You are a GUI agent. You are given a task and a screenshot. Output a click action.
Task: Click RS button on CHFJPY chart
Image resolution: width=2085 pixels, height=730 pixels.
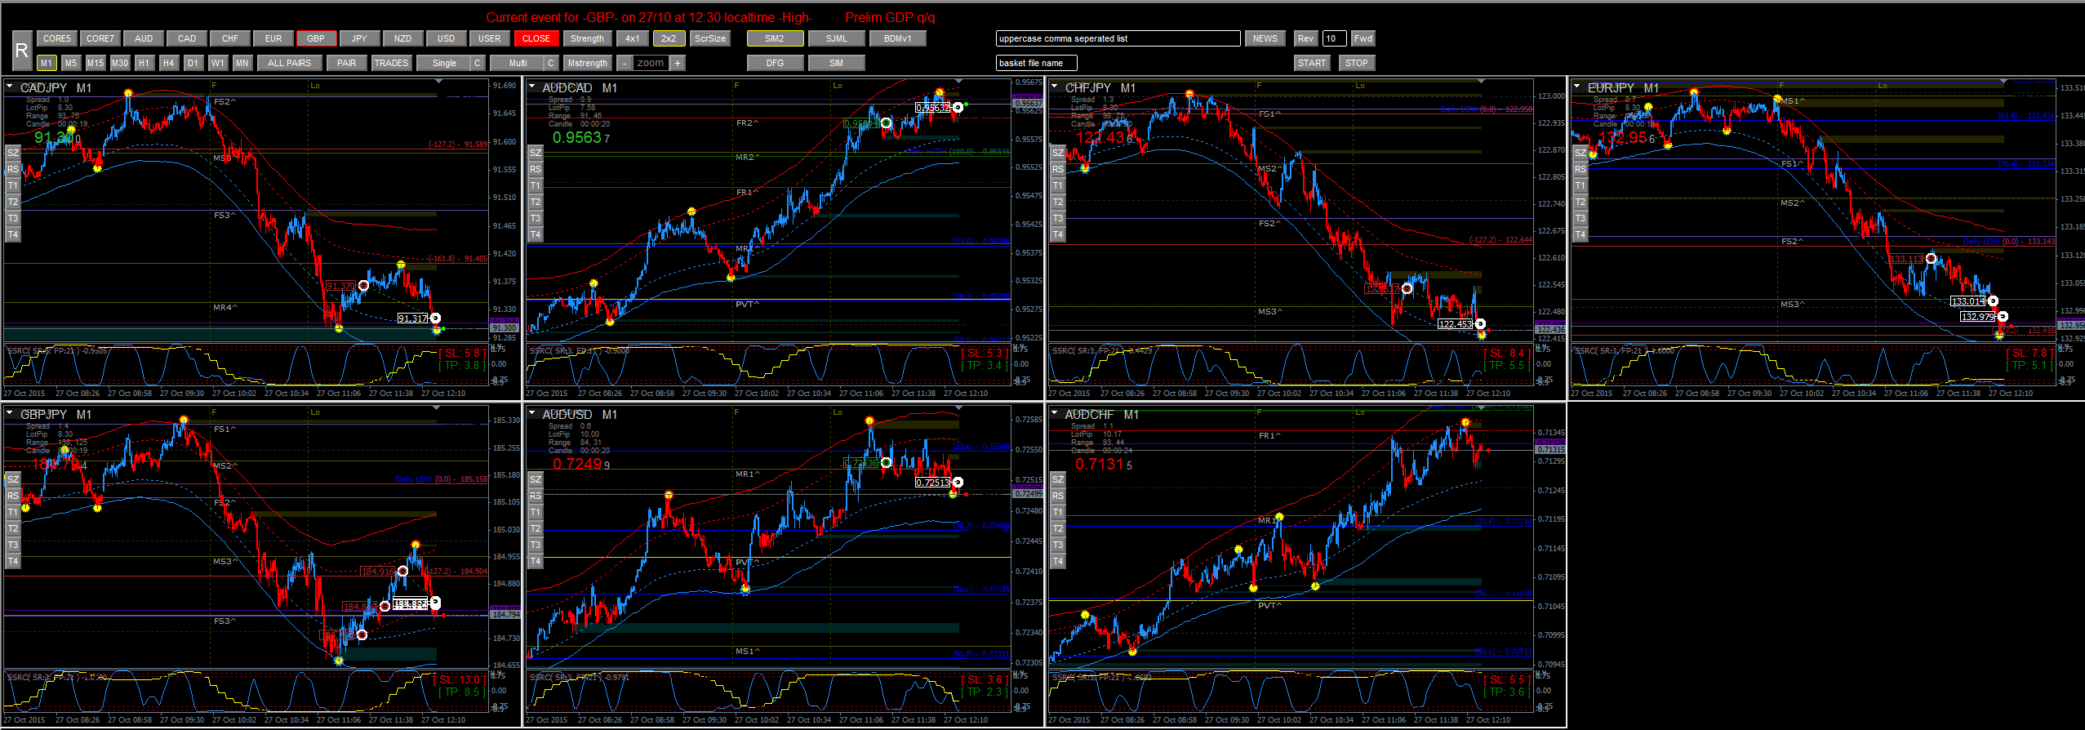tap(1058, 169)
